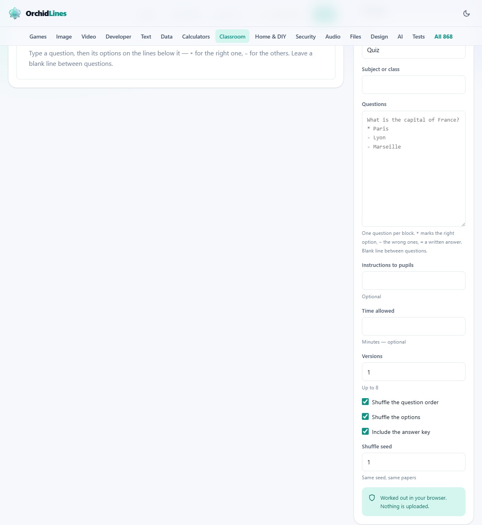The height and width of the screenshot is (525, 482).
Task: Click the 'Same seed, same papers' hint text
Action: pos(389,478)
